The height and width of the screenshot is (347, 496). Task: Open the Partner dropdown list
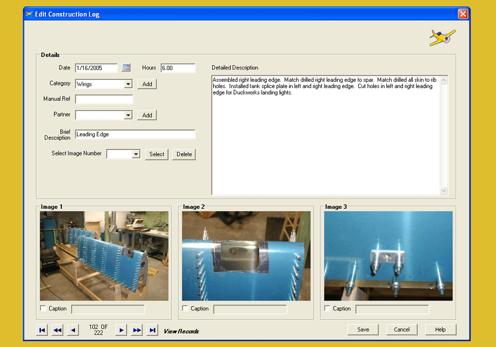(128, 115)
